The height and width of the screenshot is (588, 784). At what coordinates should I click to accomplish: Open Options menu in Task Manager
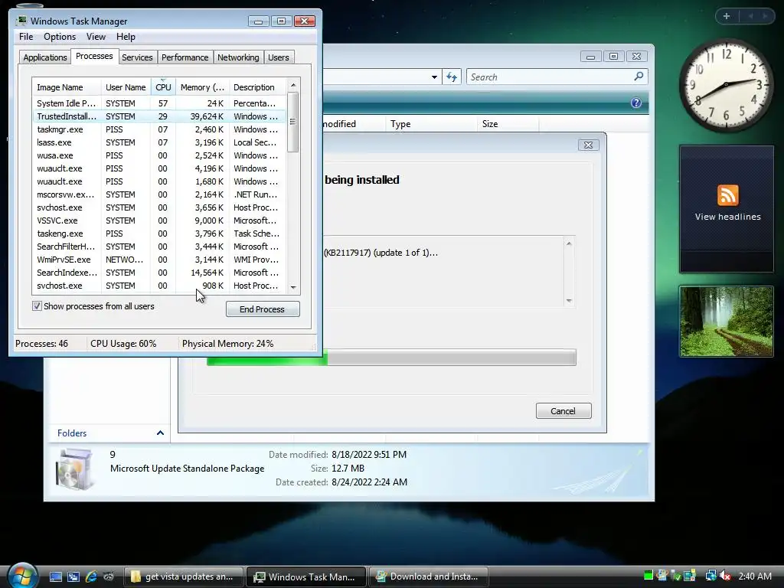[x=60, y=37]
